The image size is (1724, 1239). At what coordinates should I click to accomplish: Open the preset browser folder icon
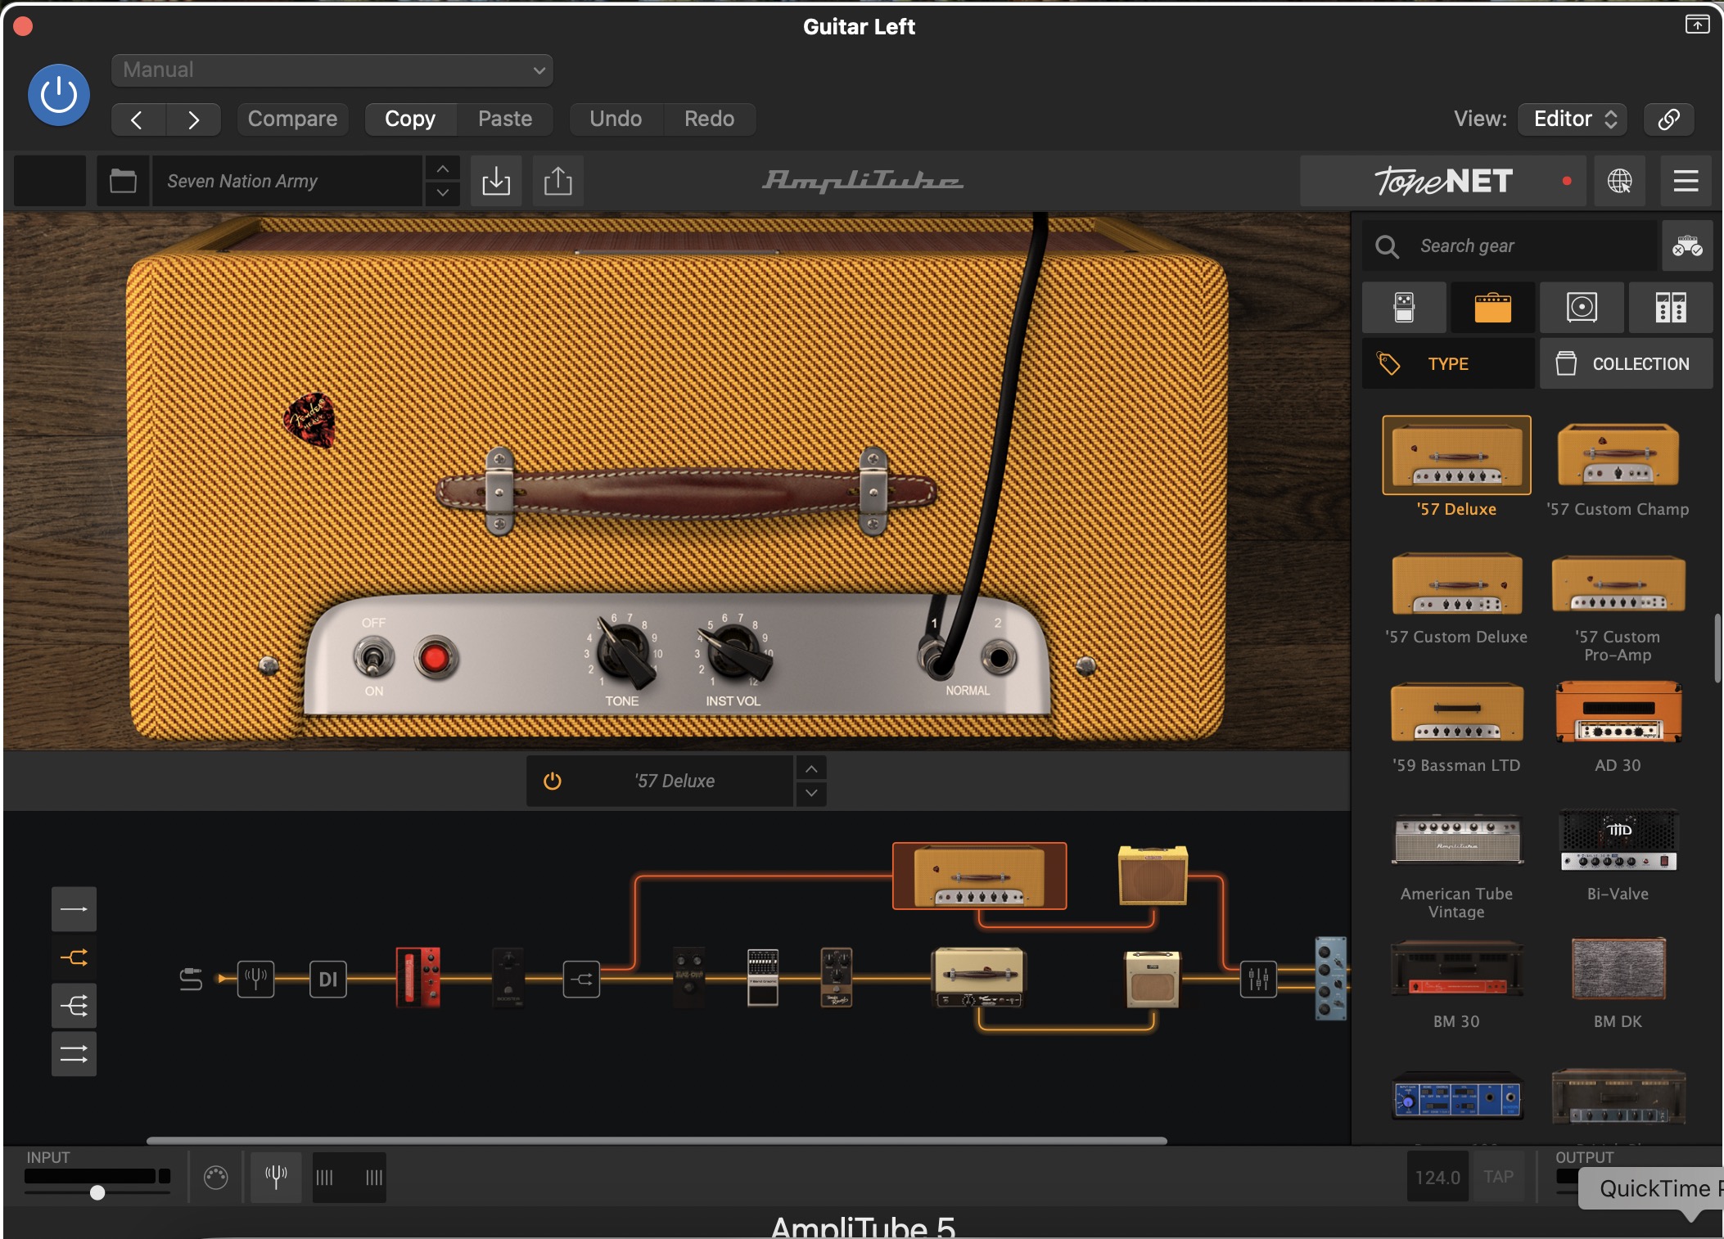[123, 181]
